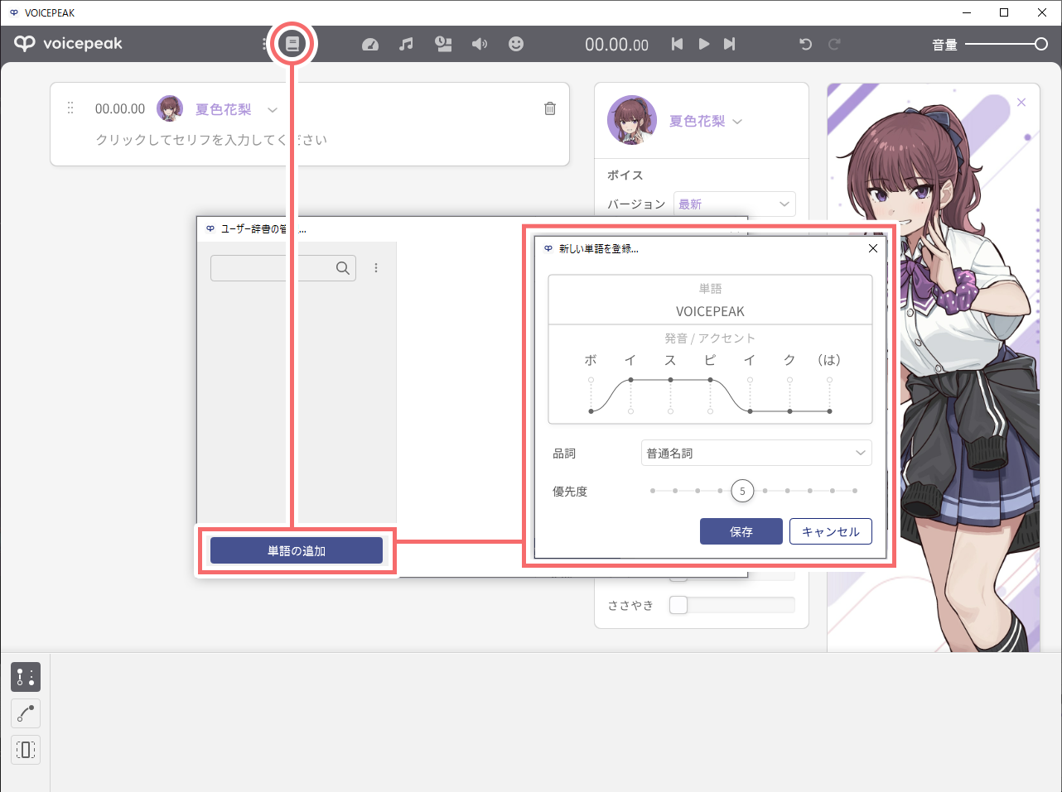Open the speed gauge settings icon
Image resolution: width=1062 pixels, height=792 pixels.
[x=370, y=44]
